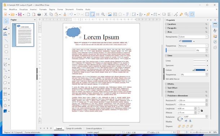The height and width of the screenshot is (136, 220).
Task: Toggle Keep ratio checkbox next to lock icon
Action: [199, 110]
